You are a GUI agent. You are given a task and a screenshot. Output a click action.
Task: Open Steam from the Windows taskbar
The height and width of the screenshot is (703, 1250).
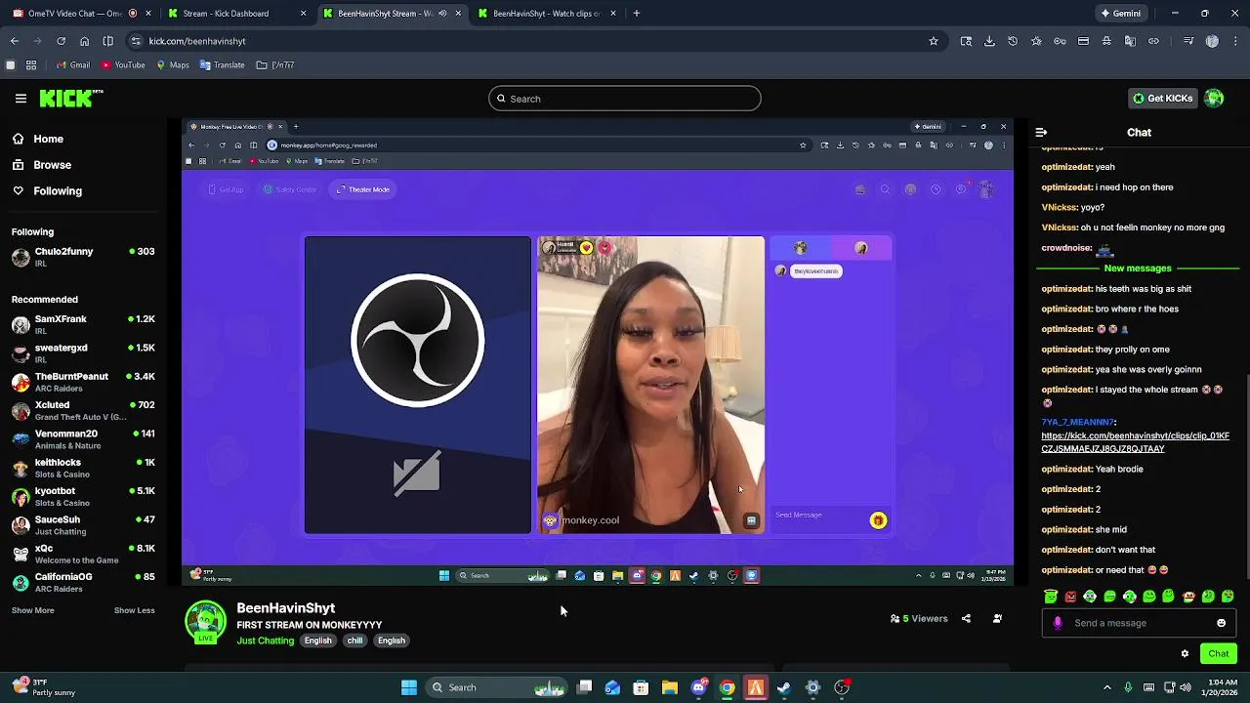[x=784, y=687]
